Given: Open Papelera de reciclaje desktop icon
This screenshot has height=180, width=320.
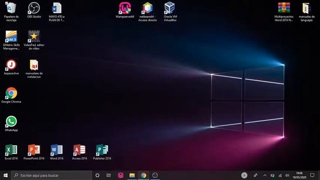Looking at the screenshot, I should point(11,11).
